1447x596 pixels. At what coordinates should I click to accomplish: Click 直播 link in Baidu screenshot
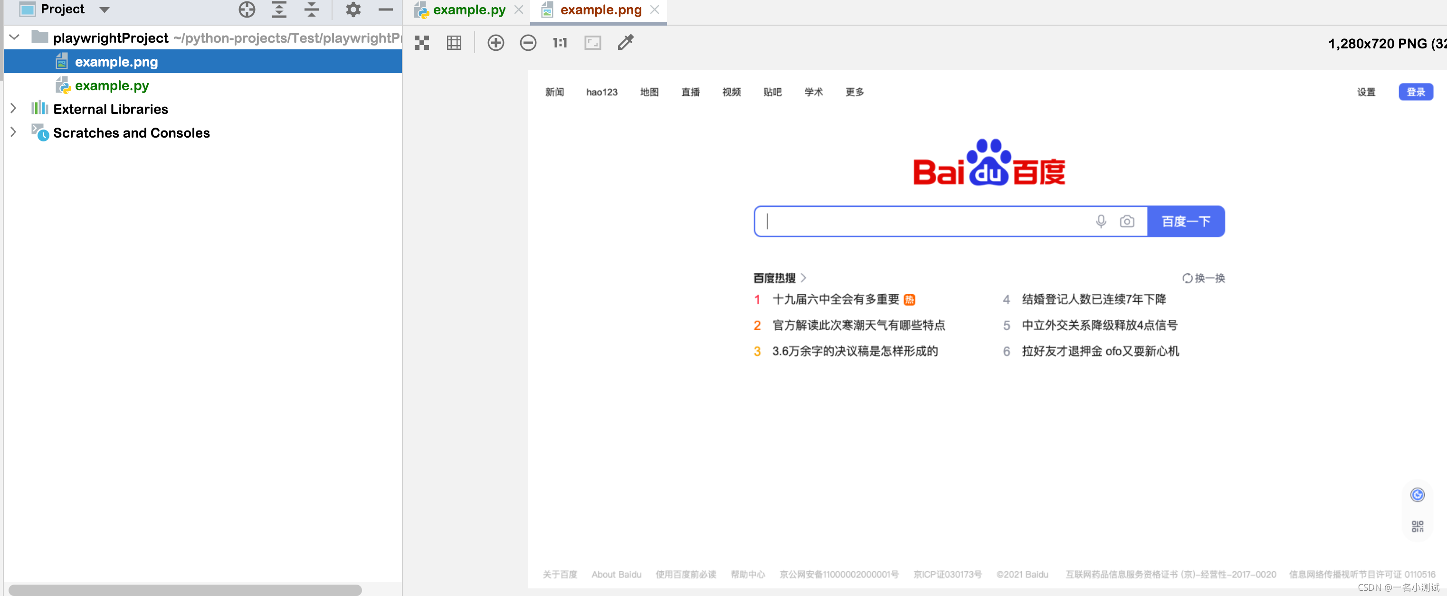(x=690, y=92)
